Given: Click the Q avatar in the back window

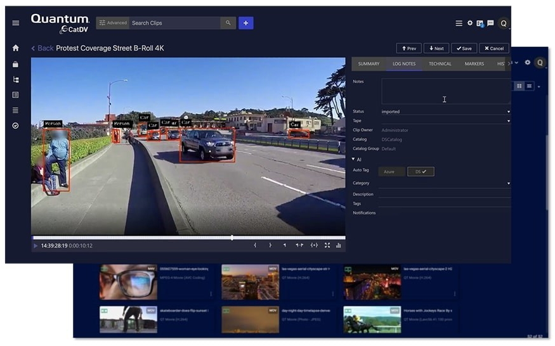Looking at the screenshot, I should coord(540,63).
